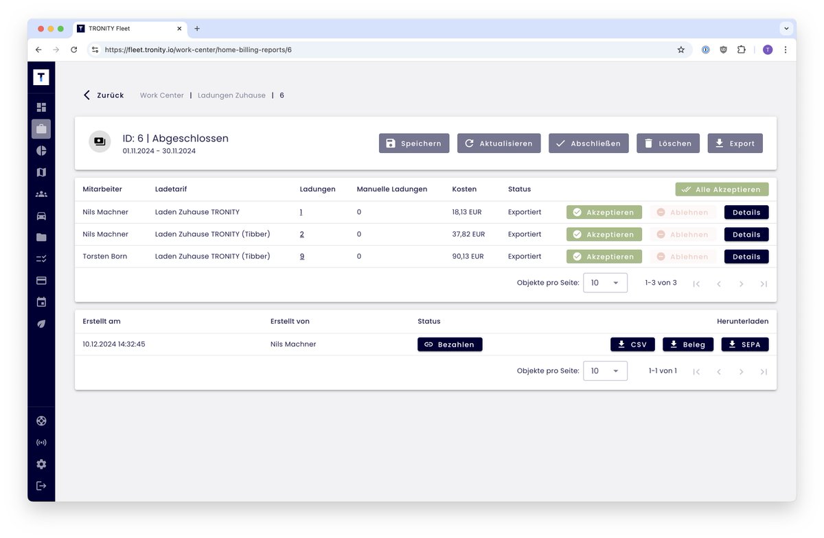The height and width of the screenshot is (538, 824).
Task: Click Alle Akzeptieren button
Action: (722, 189)
